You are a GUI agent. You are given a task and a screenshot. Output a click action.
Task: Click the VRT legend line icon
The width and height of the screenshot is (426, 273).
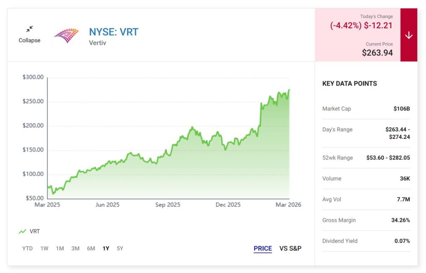coord(22,231)
